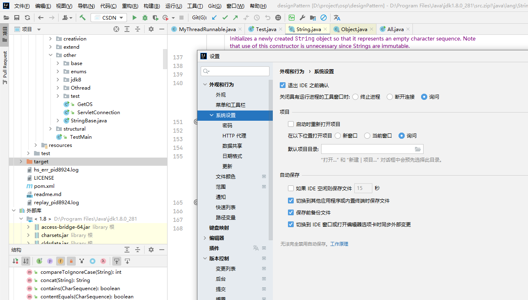Click the Debug bug icon
Image resolution: width=528 pixels, height=300 pixels.
point(145,18)
